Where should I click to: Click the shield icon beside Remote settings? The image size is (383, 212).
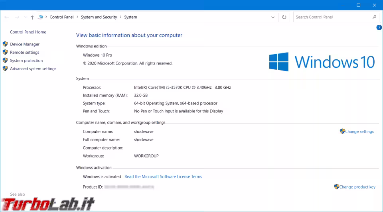point(5,52)
